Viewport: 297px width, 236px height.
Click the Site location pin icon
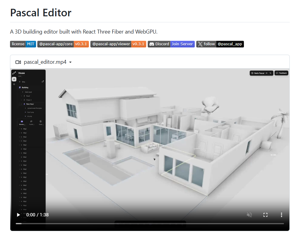pyautogui.click(x=20, y=81)
